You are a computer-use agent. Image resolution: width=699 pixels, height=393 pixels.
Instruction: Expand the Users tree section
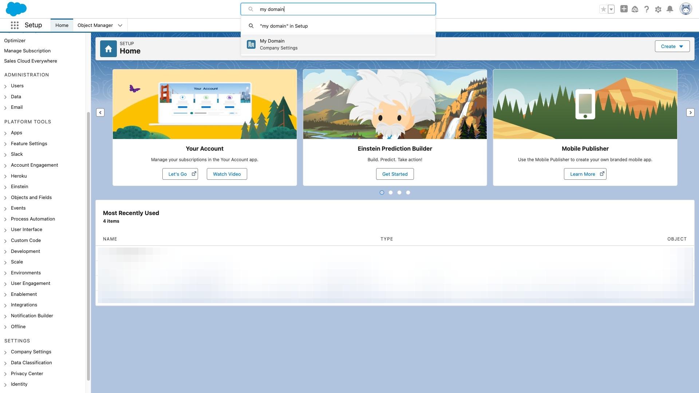[x=5, y=86]
